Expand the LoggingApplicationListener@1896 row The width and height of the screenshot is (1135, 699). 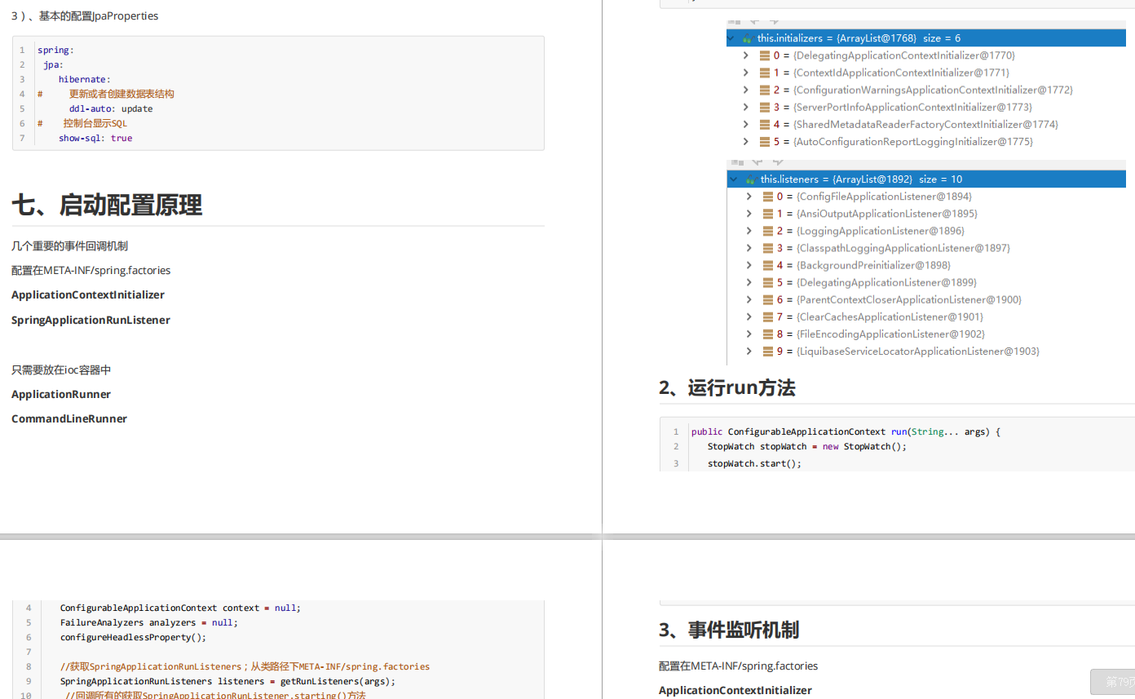tap(749, 231)
